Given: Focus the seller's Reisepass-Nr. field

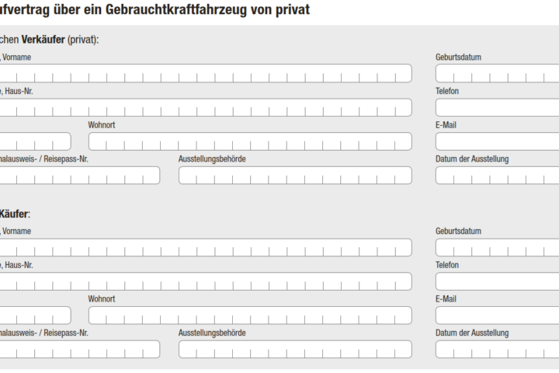Looking at the screenshot, I should pyautogui.click(x=79, y=176).
